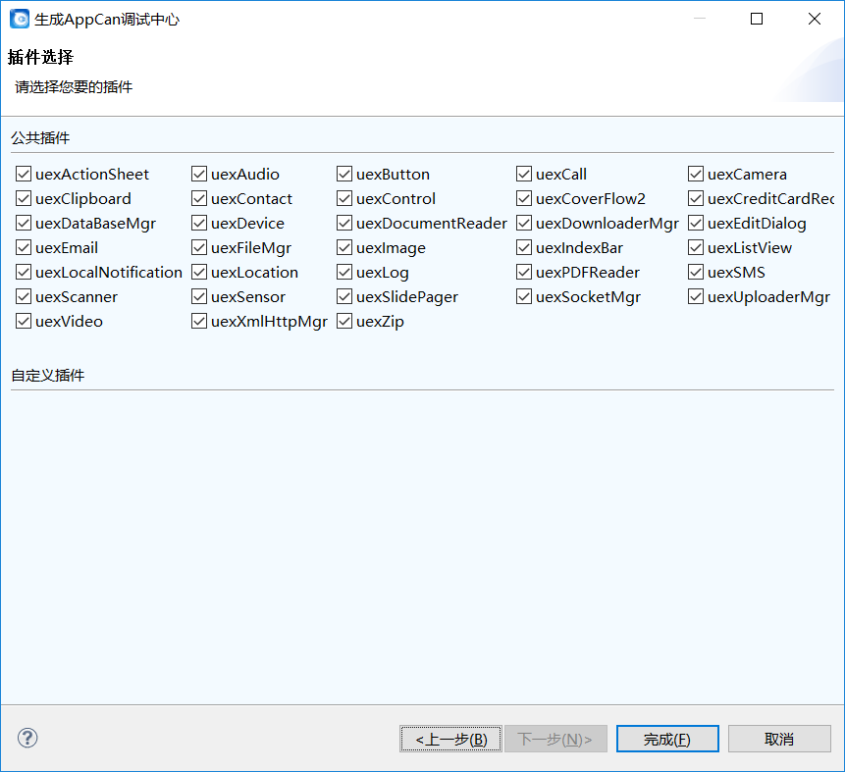This screenshot has width=845, height=772.
Task: Toggle uexSlidePager checkbox
Action: 344,296
